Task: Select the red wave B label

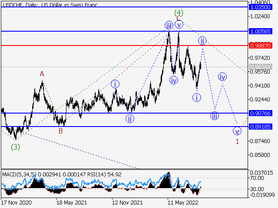Action: (61, 131)
